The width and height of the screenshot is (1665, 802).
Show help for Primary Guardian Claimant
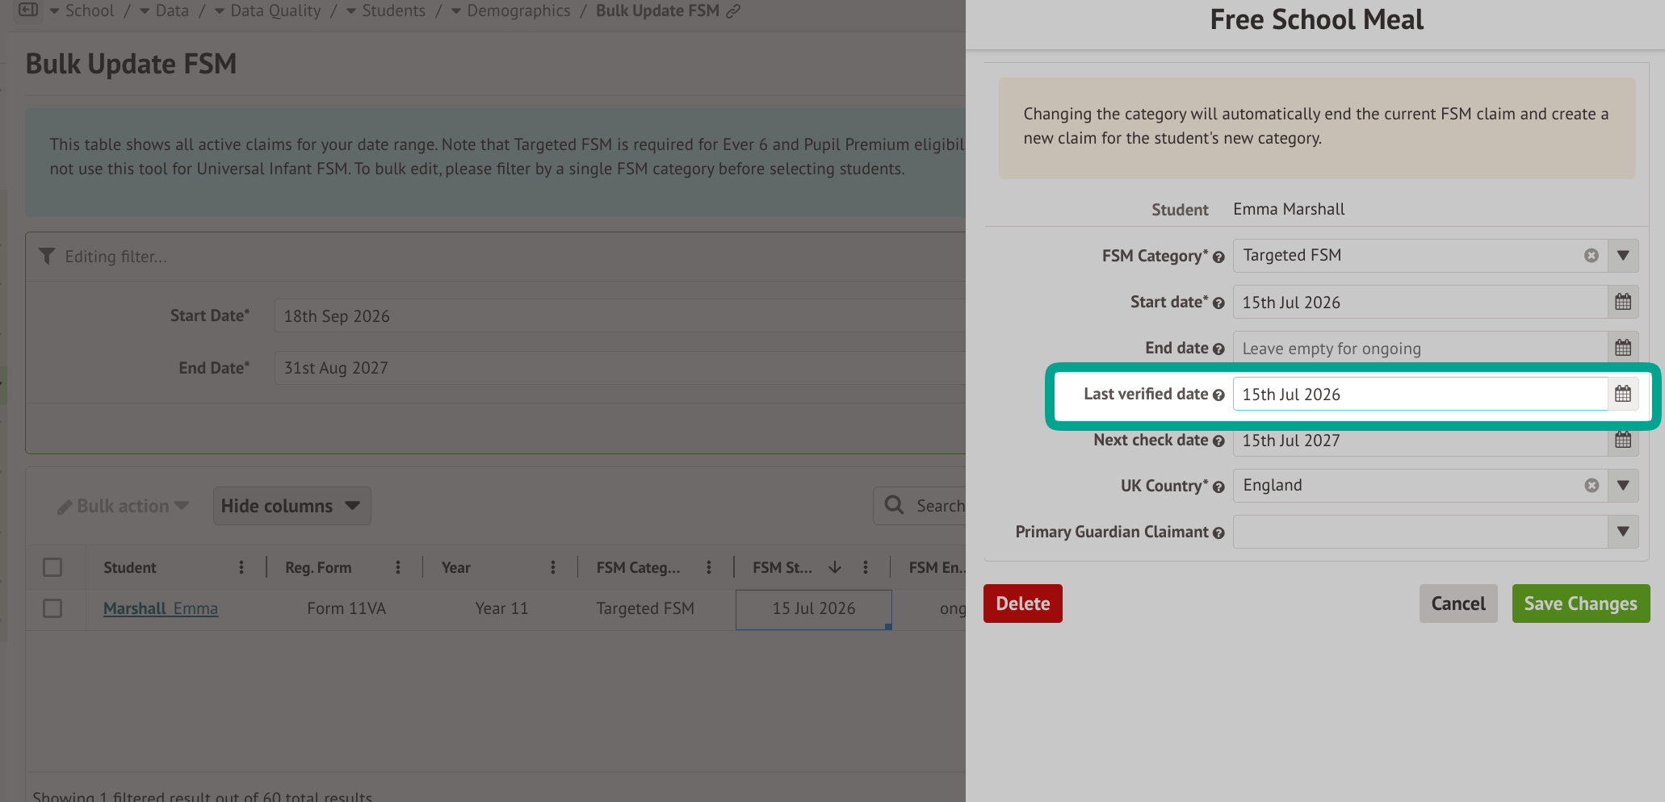(1218, 533)
